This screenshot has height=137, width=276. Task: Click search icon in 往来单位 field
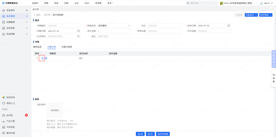tap(78, 36)
